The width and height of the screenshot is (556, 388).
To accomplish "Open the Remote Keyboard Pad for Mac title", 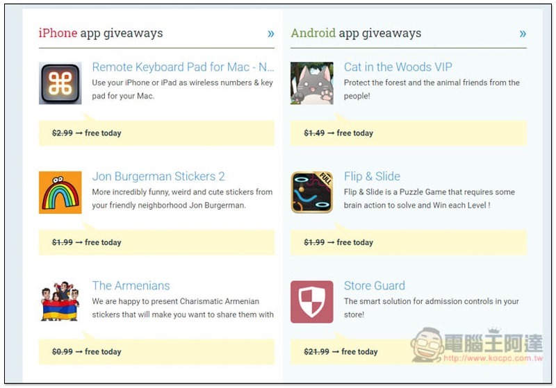I will coord(183,67).
